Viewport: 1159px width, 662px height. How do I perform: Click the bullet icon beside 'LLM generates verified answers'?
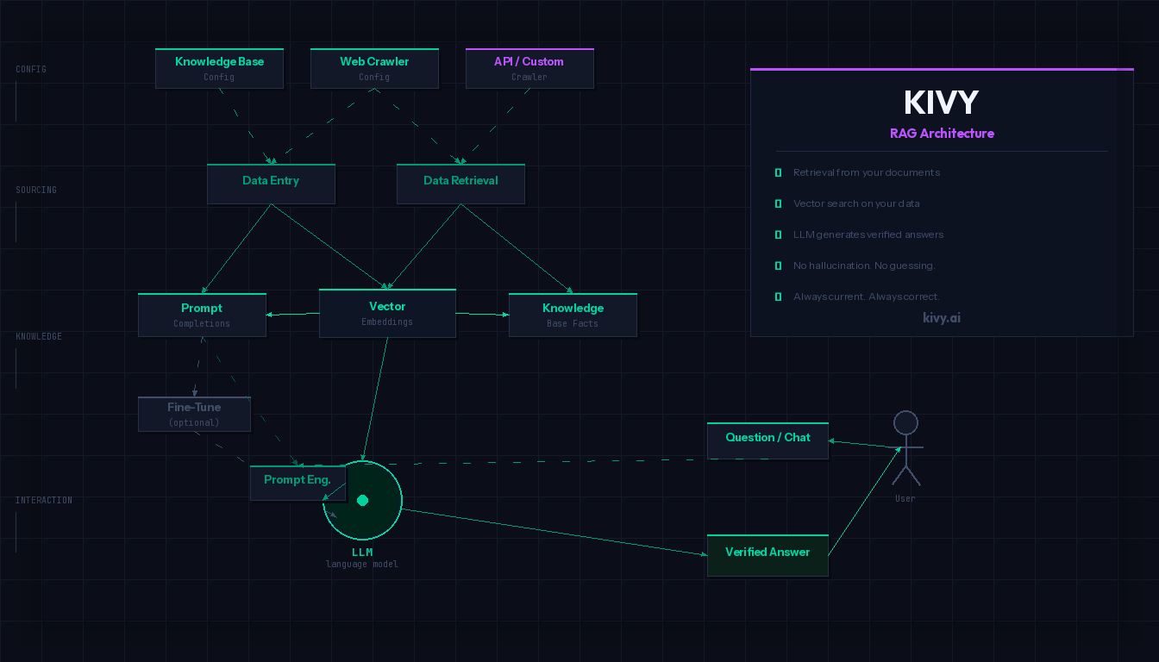click(779, 234)
